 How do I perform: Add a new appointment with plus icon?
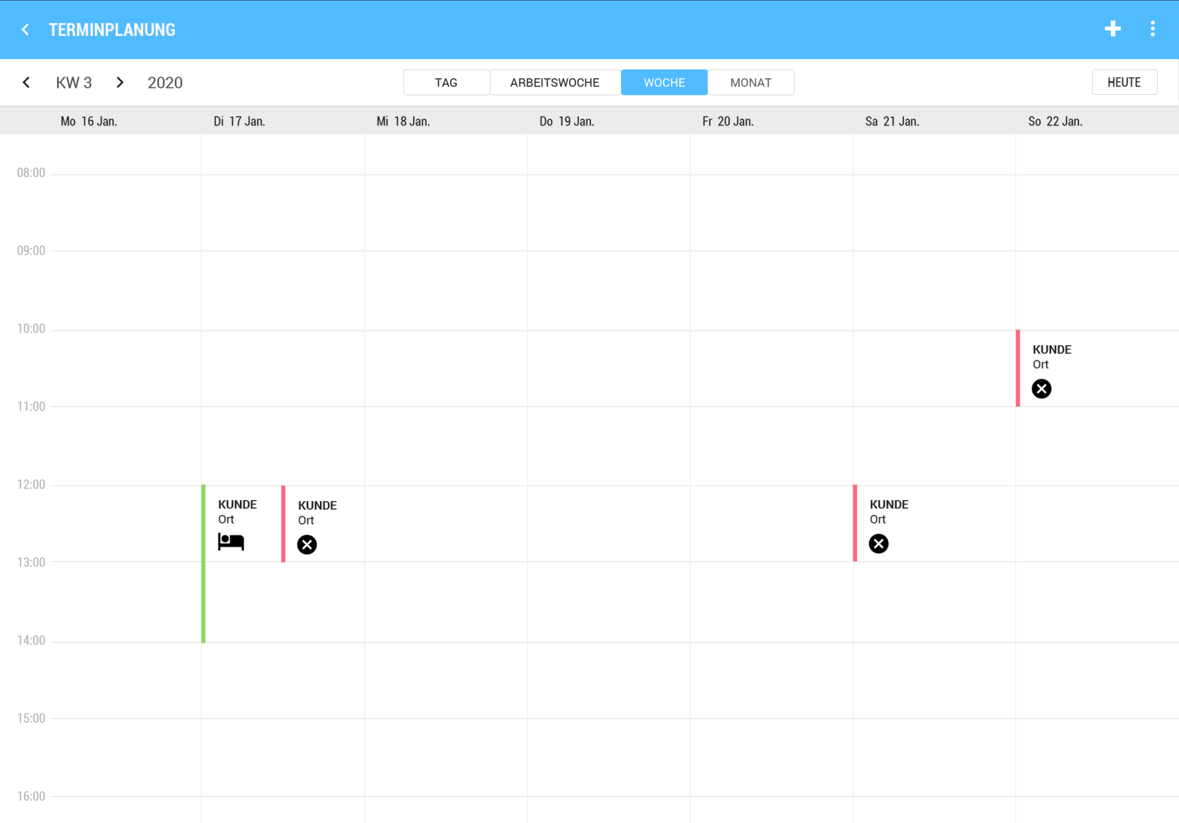1112,29
